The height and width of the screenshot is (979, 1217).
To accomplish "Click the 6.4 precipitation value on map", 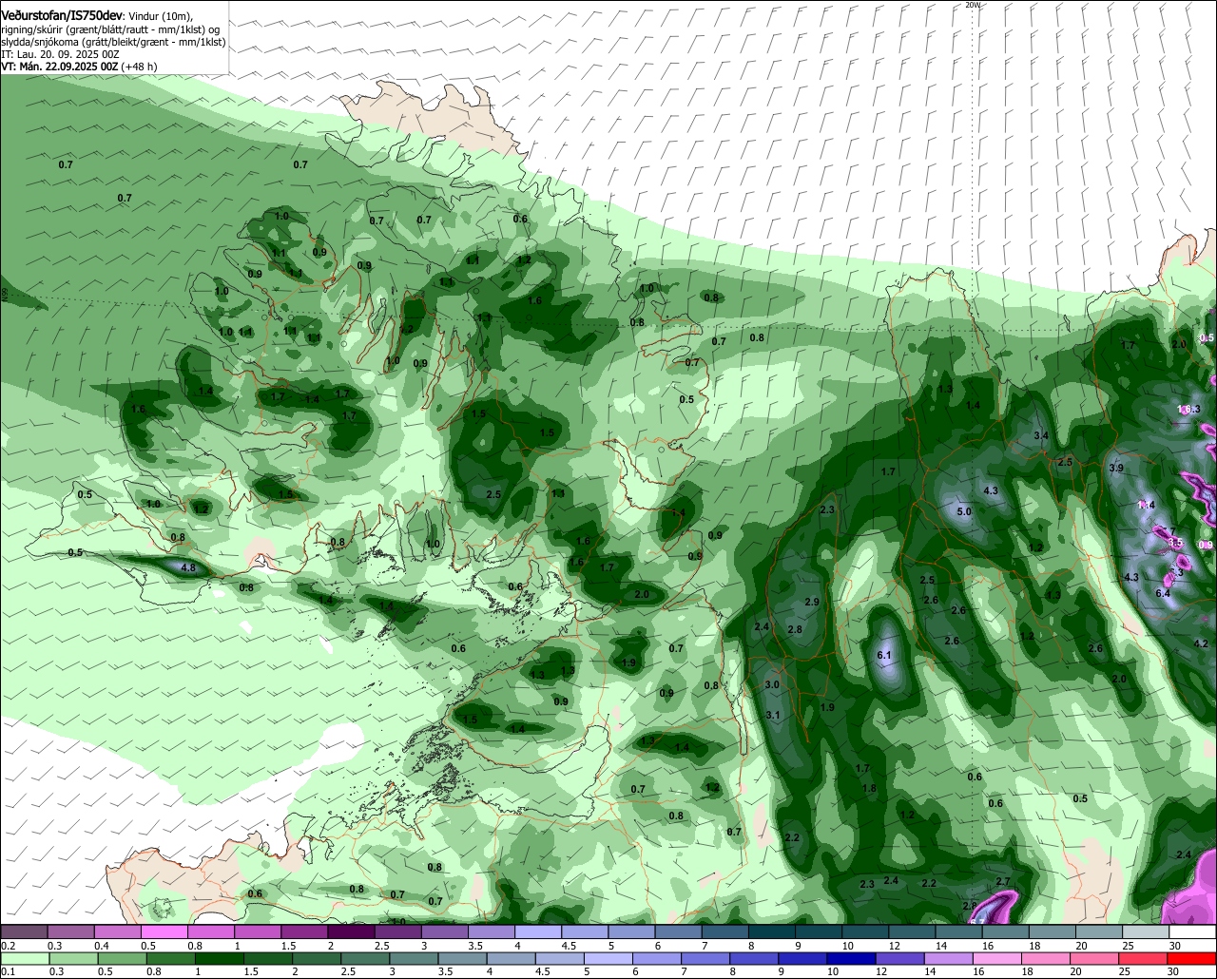I will 1163,593.
